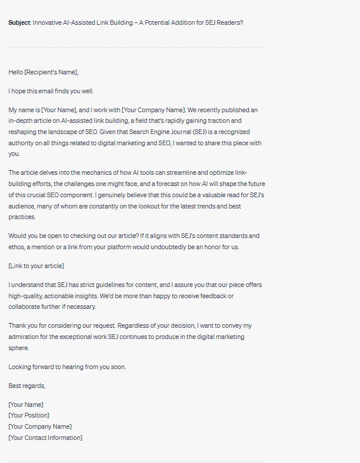Image resolution: width=360 pixels, height=463 pixels.
Task: Click the bold "Subject" label
Action: [19, 23]
